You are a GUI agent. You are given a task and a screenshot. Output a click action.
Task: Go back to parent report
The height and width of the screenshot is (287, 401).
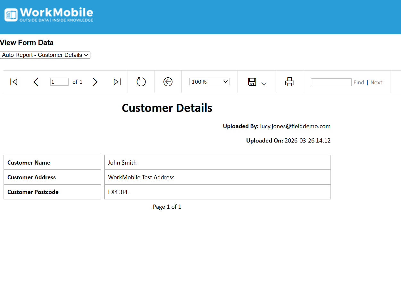point(168,82)
